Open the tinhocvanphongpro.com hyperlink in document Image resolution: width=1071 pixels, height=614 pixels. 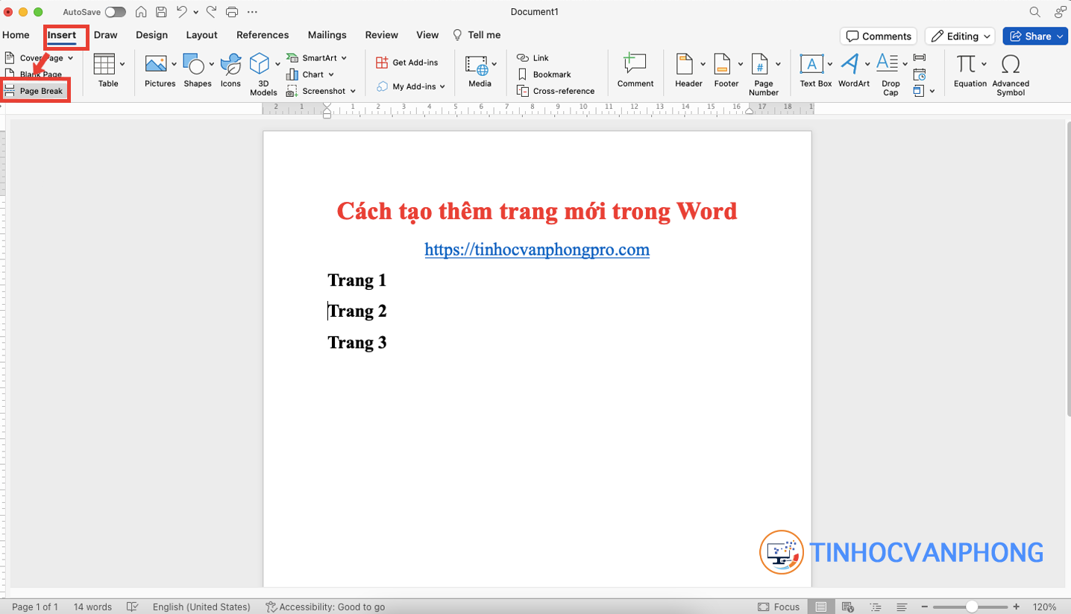pos(537,250)
